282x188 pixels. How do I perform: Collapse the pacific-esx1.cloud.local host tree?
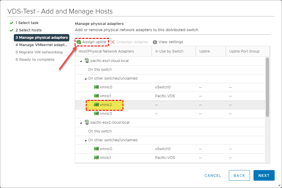point(81,61)
